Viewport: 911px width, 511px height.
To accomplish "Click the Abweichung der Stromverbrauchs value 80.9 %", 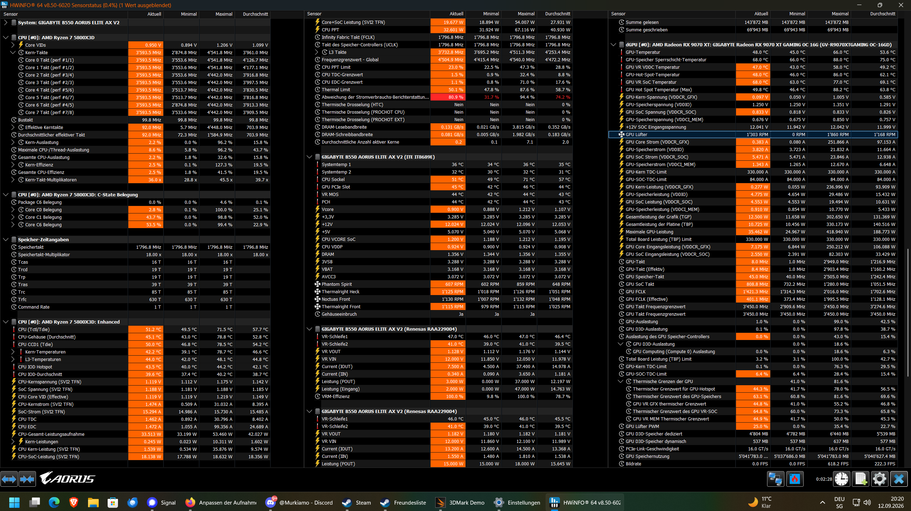I will [x=448, y=97].
